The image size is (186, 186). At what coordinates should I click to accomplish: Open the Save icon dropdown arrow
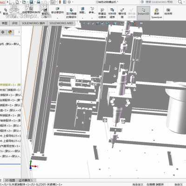pyautogui.click(x=35, y=2)
